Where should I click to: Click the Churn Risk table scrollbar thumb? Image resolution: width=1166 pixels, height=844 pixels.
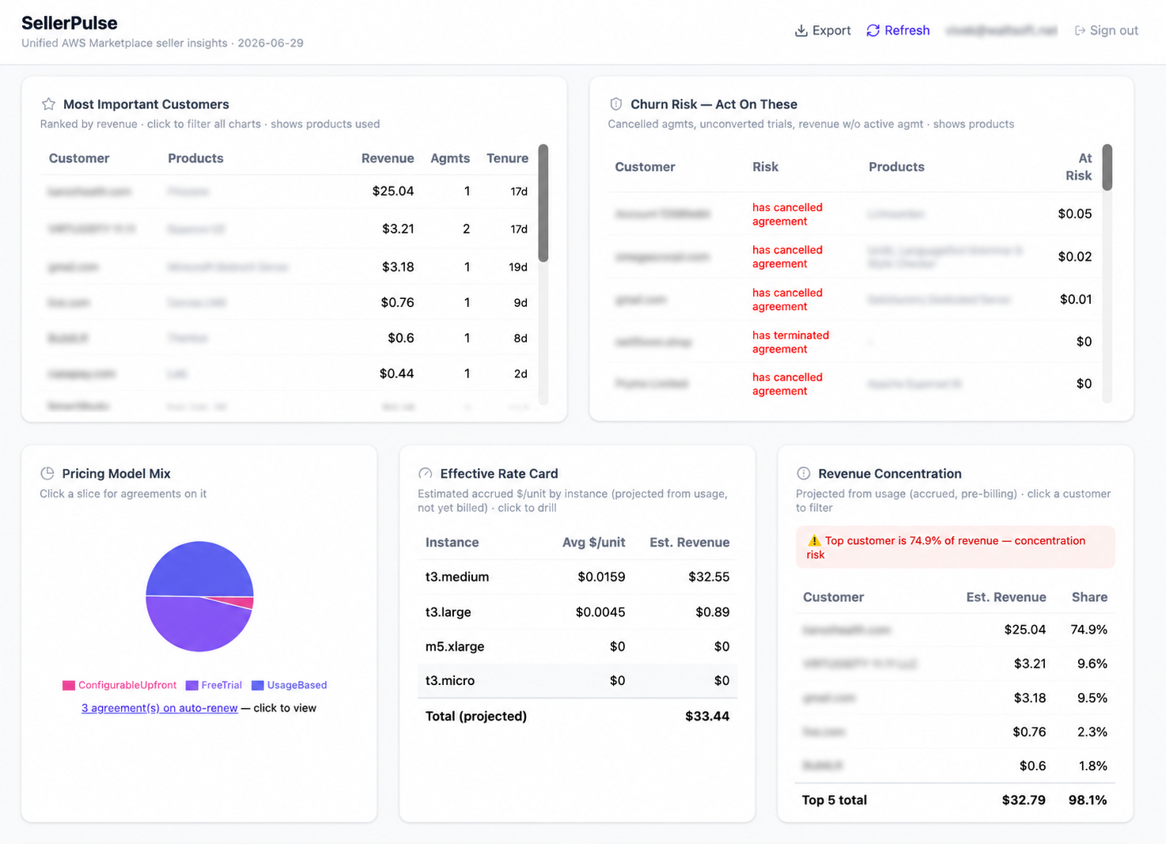coord(1107,167)
